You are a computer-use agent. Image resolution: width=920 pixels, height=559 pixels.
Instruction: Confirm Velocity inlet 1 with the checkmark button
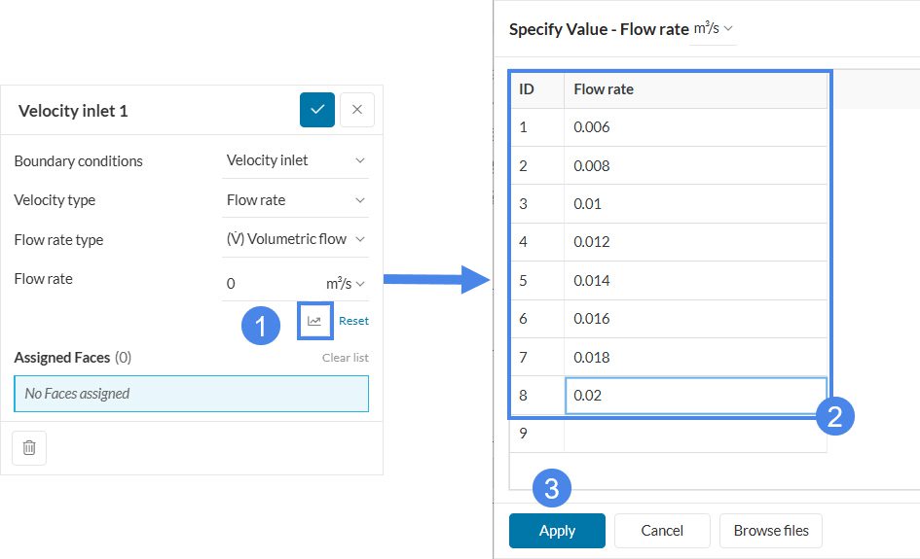[316, 110]
